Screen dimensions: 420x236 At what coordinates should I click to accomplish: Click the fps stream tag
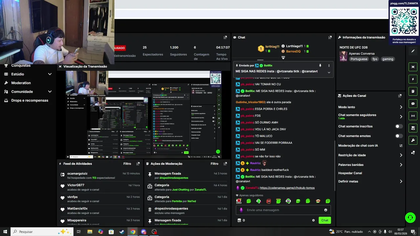point(375,59)
